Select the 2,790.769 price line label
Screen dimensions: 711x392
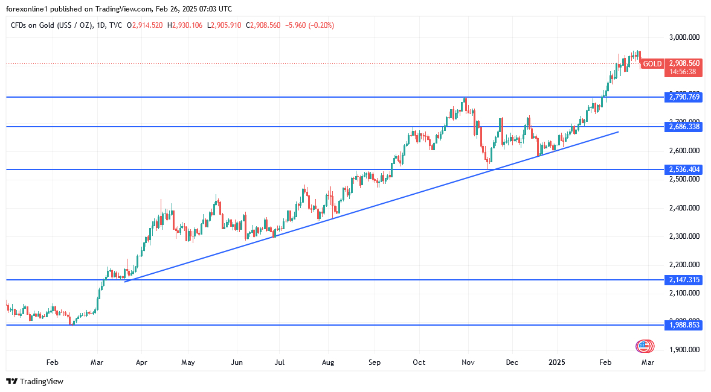[x=683, y=97]
